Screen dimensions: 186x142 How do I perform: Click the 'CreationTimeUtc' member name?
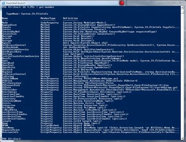pyautogui.click(x=13, y=96)
